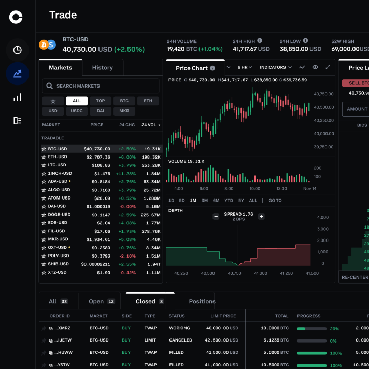
Task: Switch to the Positions tab
Action: (x=202, y=301)
